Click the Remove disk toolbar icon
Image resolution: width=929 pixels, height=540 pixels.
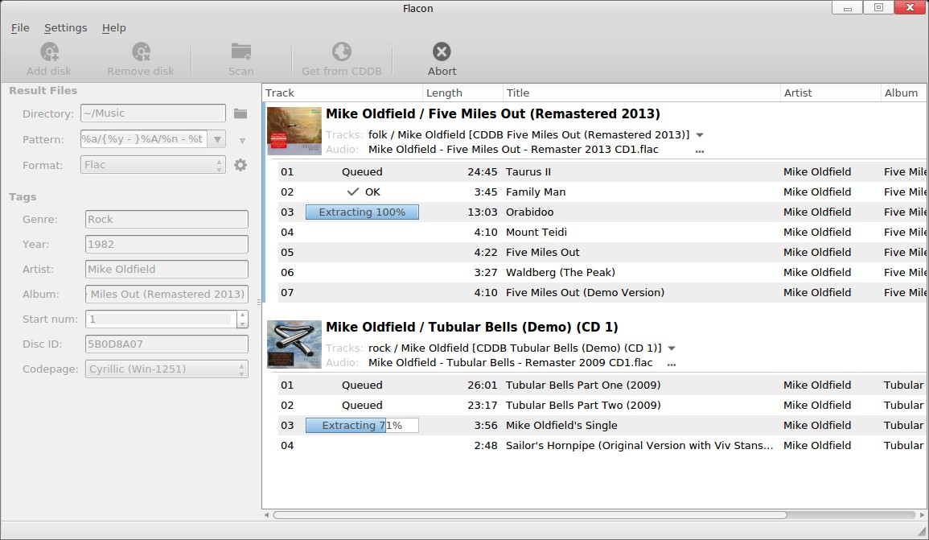[141, 52]
